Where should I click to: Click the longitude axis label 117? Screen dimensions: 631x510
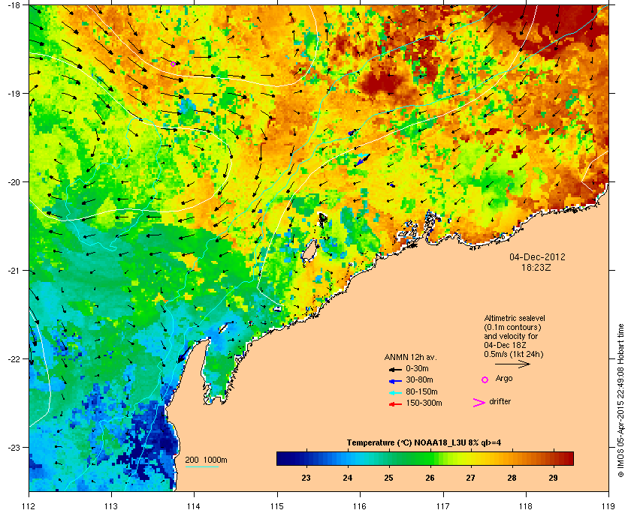click(442, 505)
